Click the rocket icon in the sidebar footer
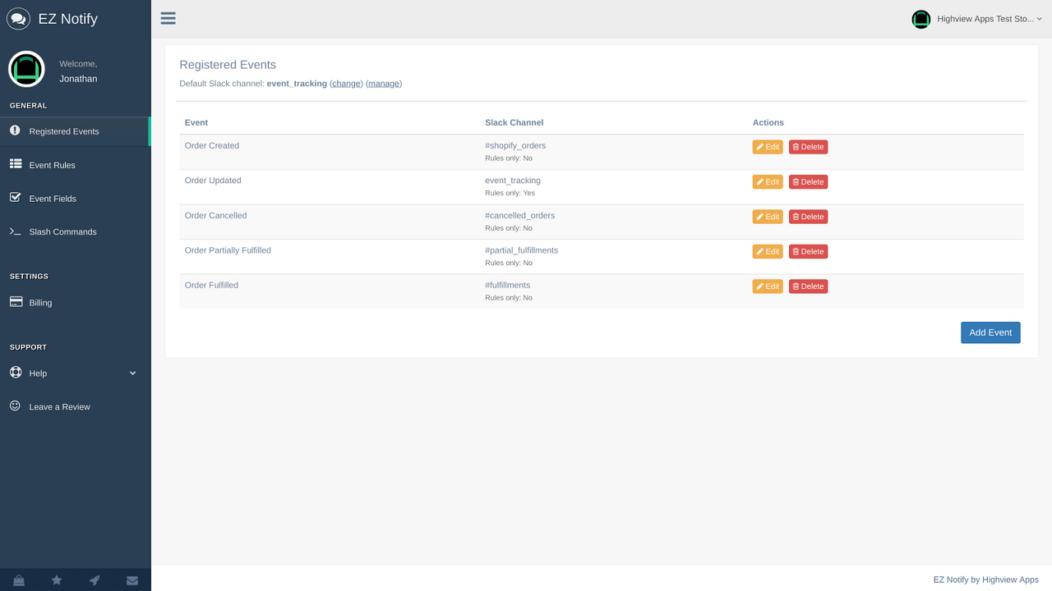 tap(95, 580)
